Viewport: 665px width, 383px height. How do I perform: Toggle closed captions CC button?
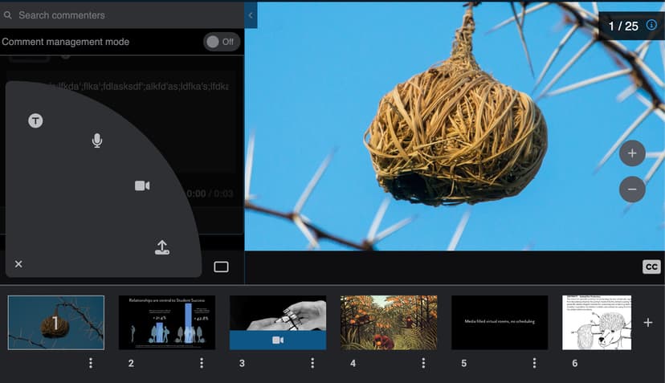click(x=651, y=267)
